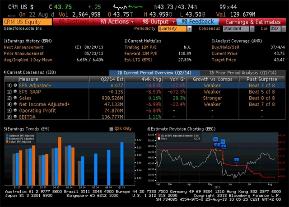The height and width of the screenshot is (207, 289).
Task: Select the EPS Adjusted+ radio button
Action: [15, 85]
